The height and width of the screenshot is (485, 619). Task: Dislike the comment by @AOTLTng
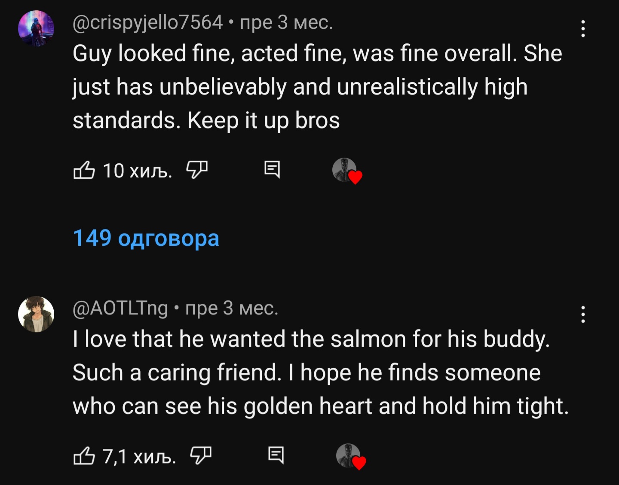(201, 455)
